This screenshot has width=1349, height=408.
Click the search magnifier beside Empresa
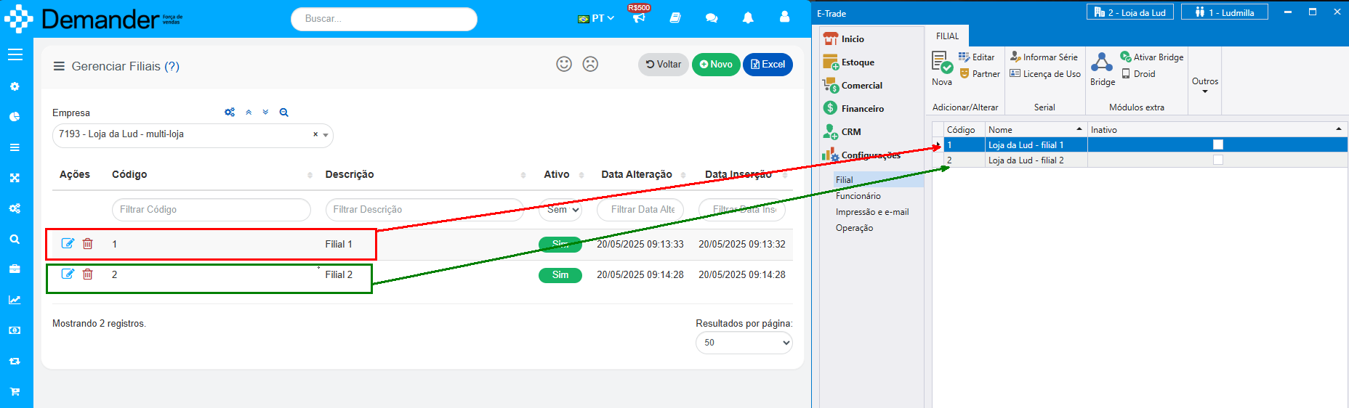pyautogui.click(x=283, y=113)
